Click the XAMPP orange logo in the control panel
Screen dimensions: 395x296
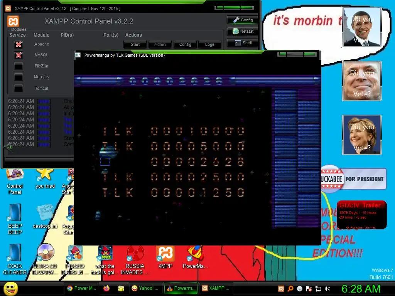13,21
